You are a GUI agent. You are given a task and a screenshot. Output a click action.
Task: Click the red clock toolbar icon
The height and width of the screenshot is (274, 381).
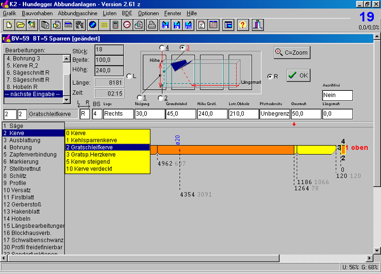tap(127, 25)
